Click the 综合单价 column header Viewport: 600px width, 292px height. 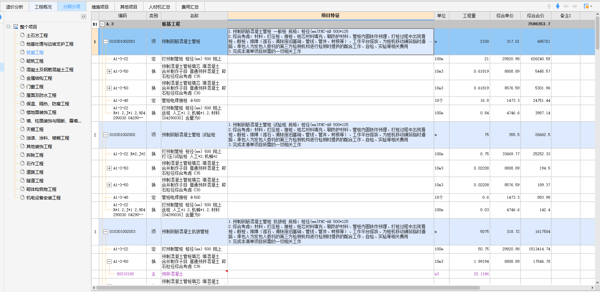505,16
